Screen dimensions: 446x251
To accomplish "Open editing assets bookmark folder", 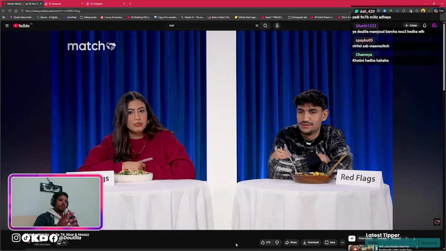I will tap(88, 17).
